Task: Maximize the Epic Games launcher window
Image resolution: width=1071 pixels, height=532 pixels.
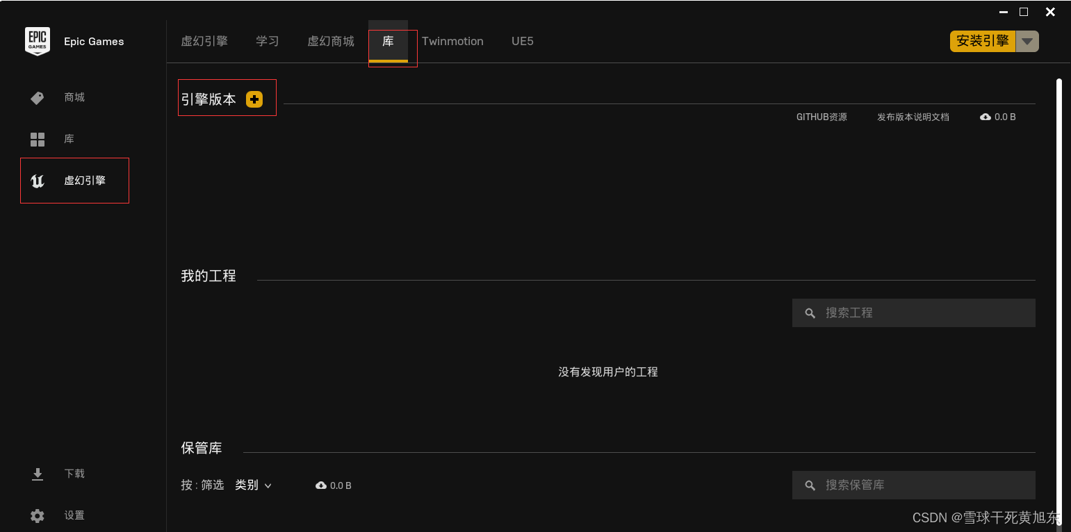Action: point(1024,12)
